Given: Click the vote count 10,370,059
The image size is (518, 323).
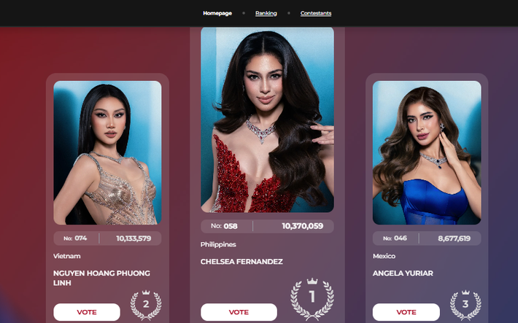Looking at the screenshot, I should click(302, 226).
